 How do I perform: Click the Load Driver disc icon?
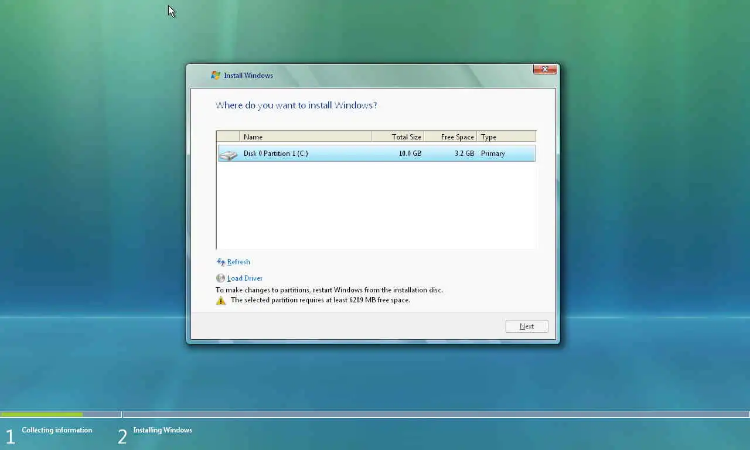220,278
